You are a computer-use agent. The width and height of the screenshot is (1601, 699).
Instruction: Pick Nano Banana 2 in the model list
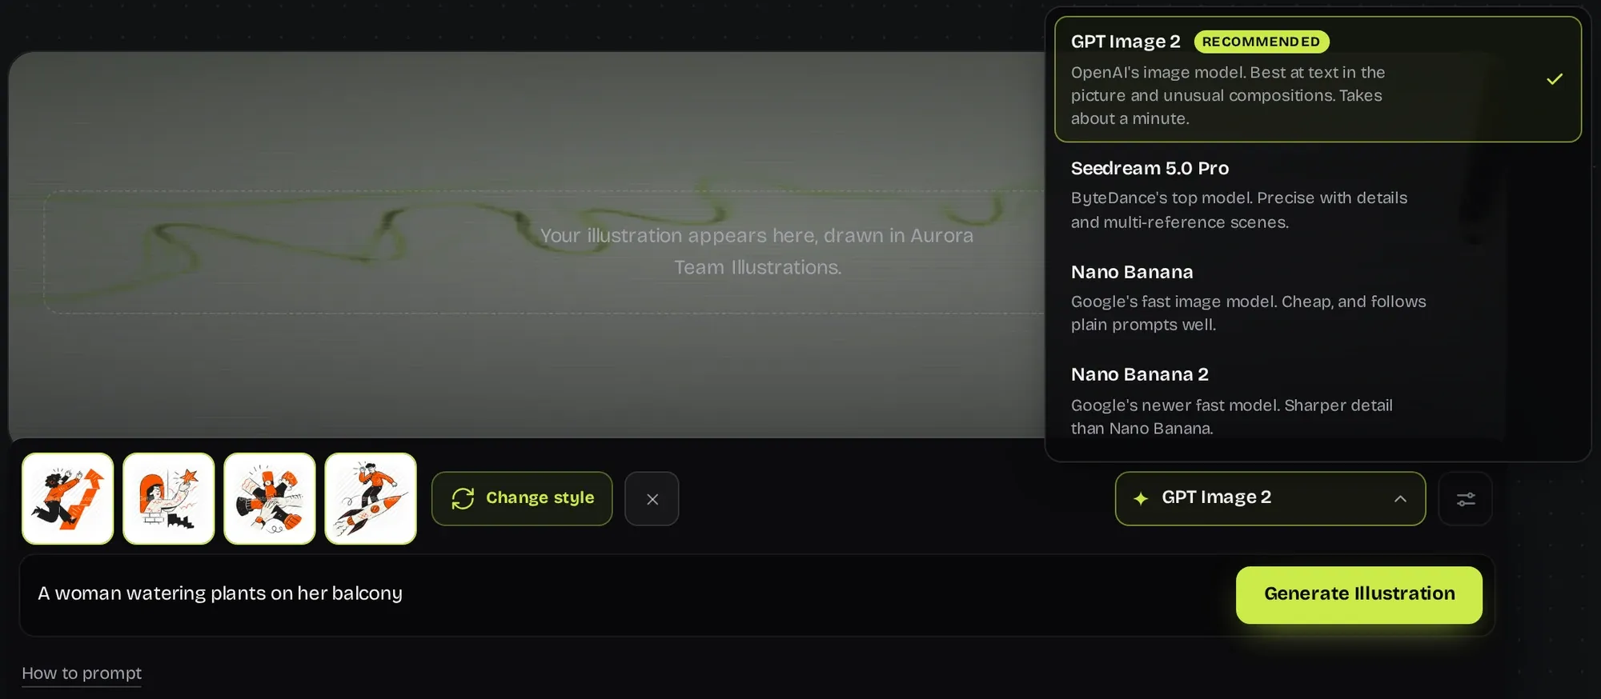pyautogui.click(x=1318, y=401)
